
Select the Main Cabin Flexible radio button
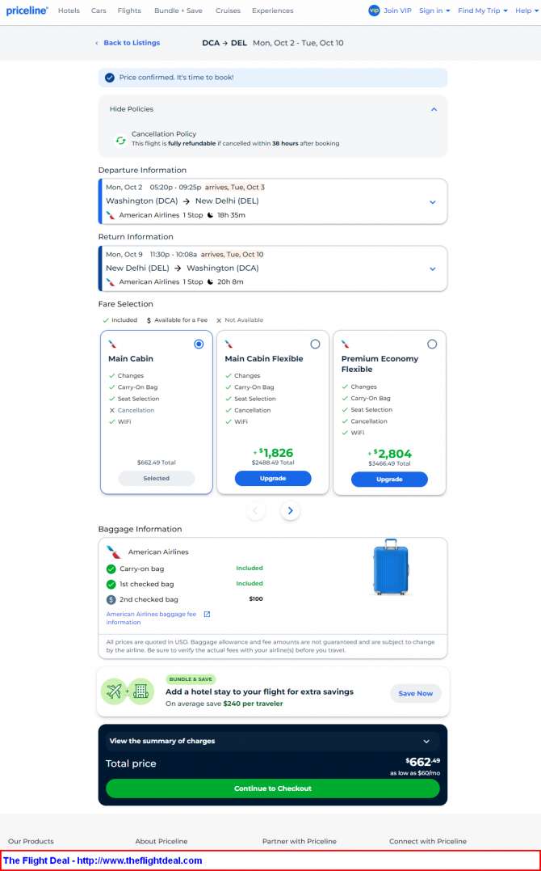click(x=315, y=345)
